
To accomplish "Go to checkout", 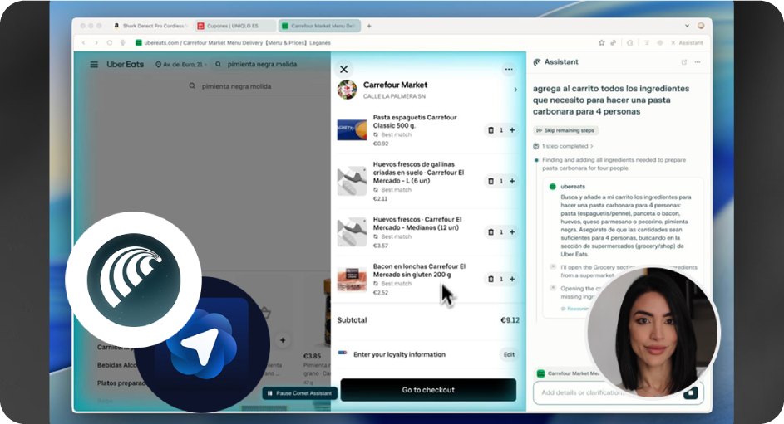I will 428,390.
